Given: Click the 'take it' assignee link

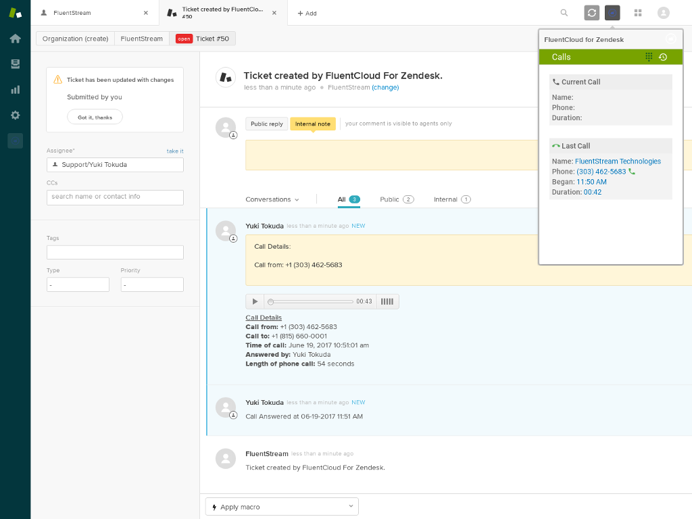Looking at the screenshot, I should point(175,151).
